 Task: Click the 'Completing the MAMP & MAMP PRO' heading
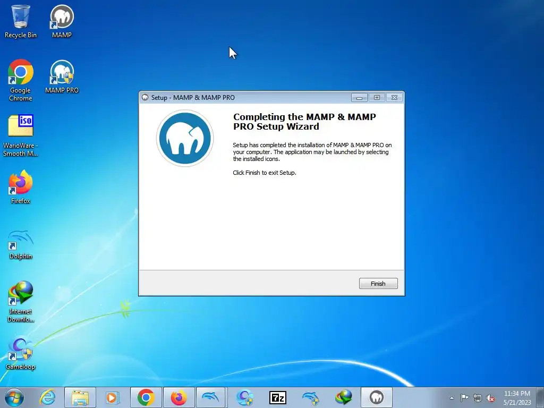point(304,122)
